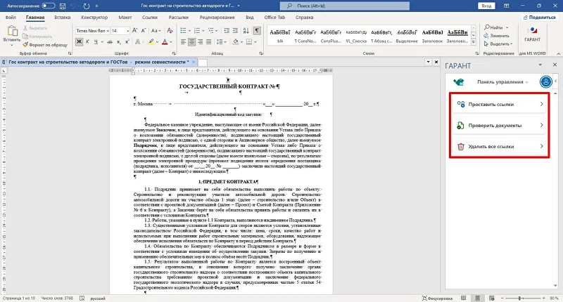Open the Вставка ribbon tab

(x=62, y=15)
